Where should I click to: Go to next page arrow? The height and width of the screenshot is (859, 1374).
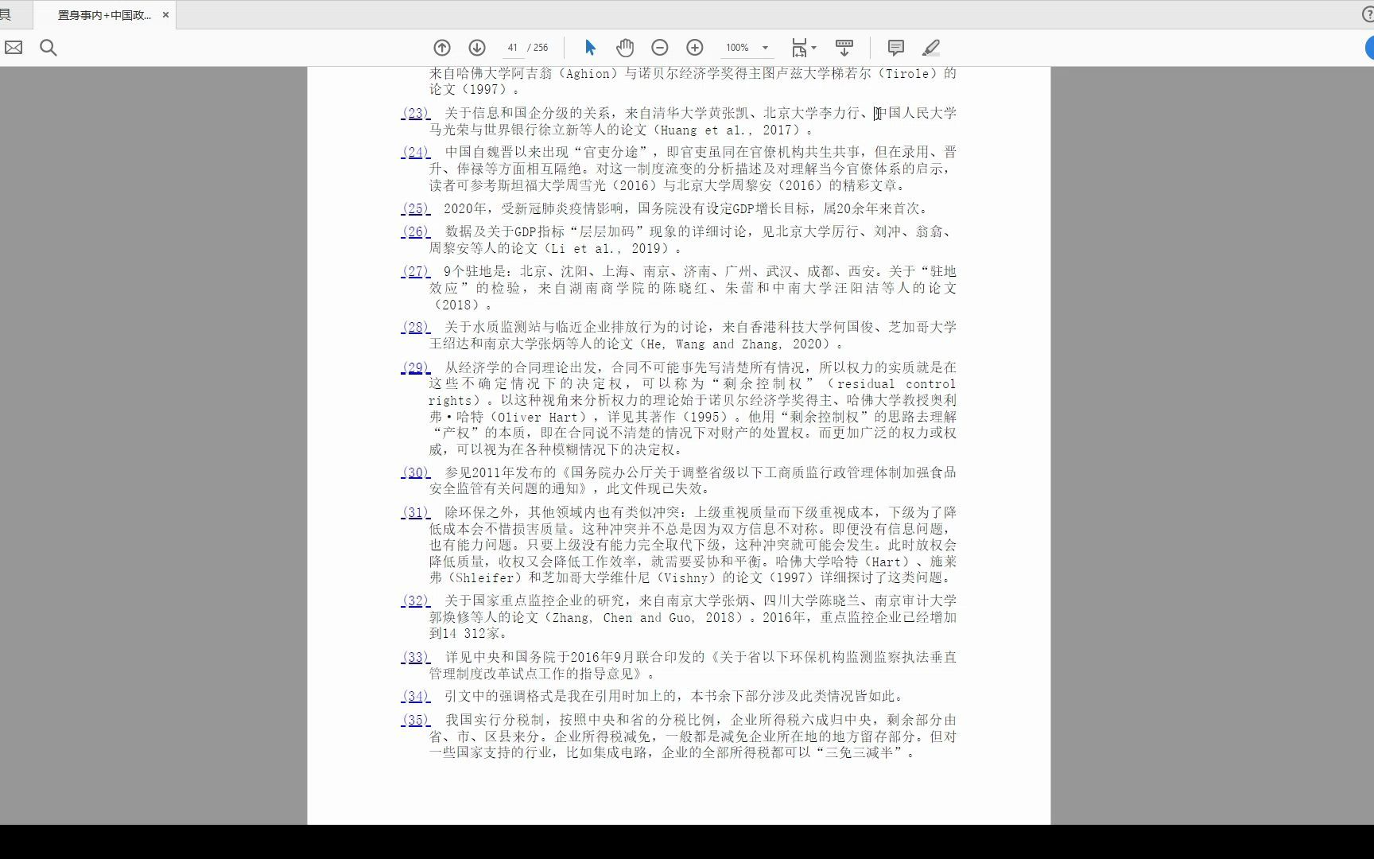point(477,48)
